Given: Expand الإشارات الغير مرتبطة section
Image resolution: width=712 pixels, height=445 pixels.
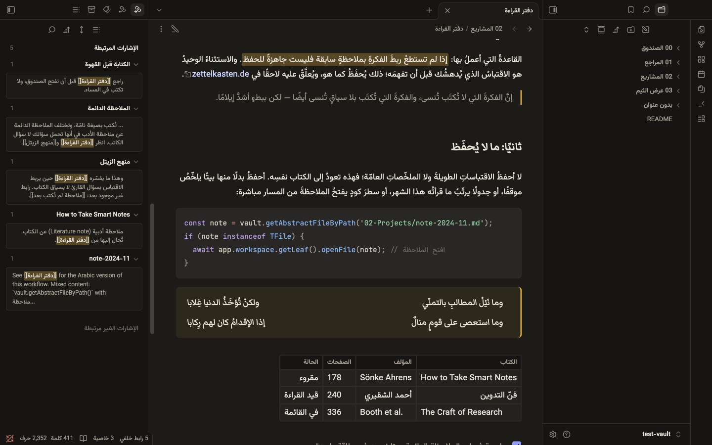Looking at the screenshot, I should [111, 328].
